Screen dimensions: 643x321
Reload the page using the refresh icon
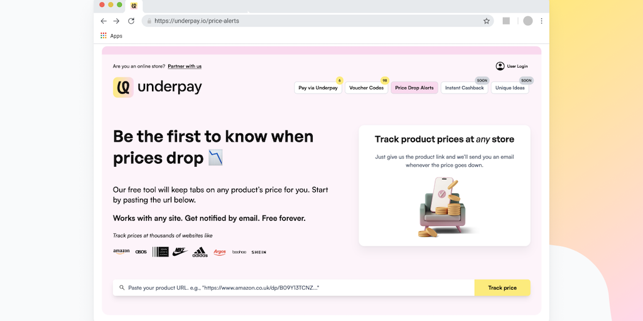coord(131,21)
